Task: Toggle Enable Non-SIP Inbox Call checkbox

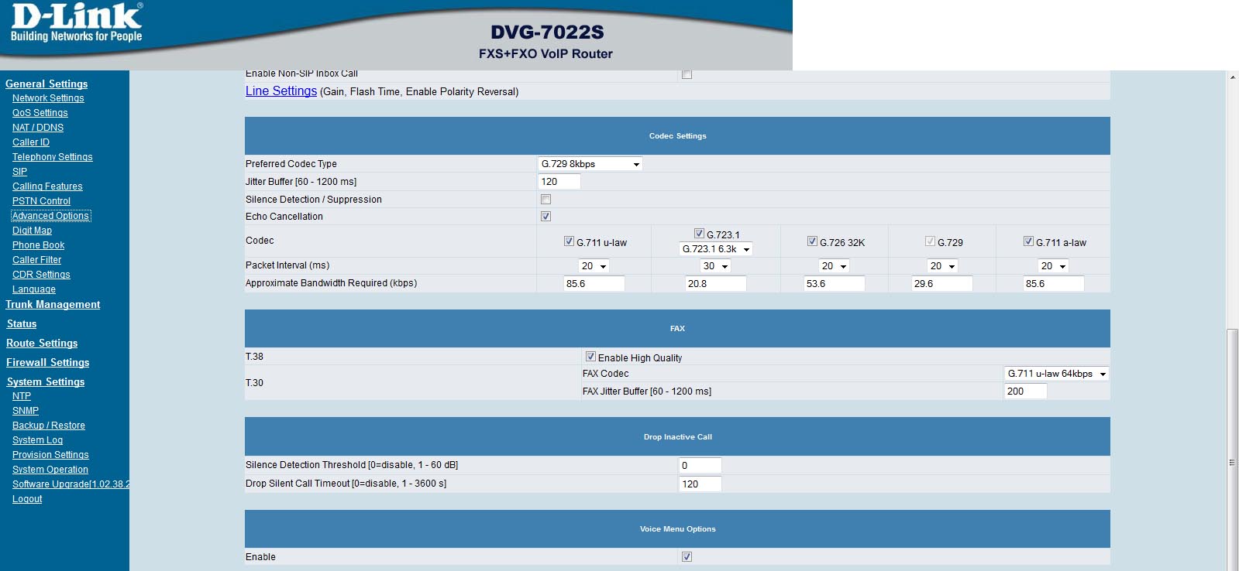Action: pos(687,74)
